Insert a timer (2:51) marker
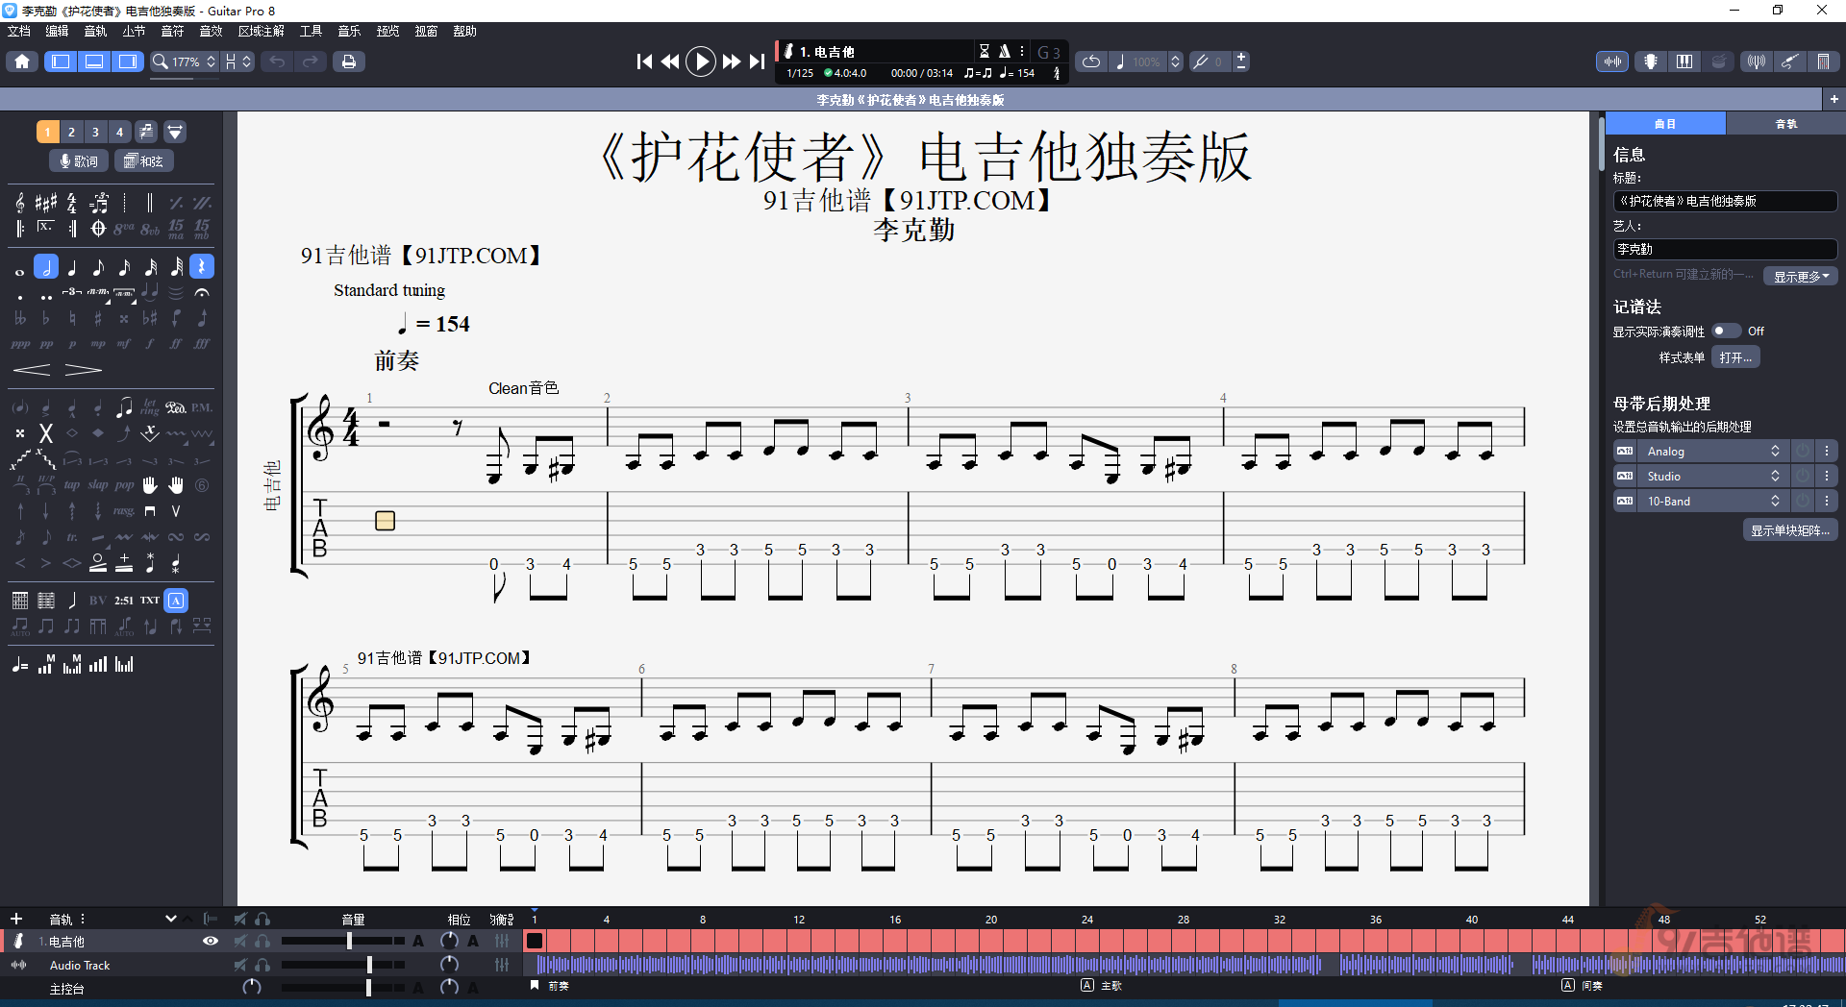Image resolution: width=1846 pixels, height=1007 pixels. [x=124, y=601]
